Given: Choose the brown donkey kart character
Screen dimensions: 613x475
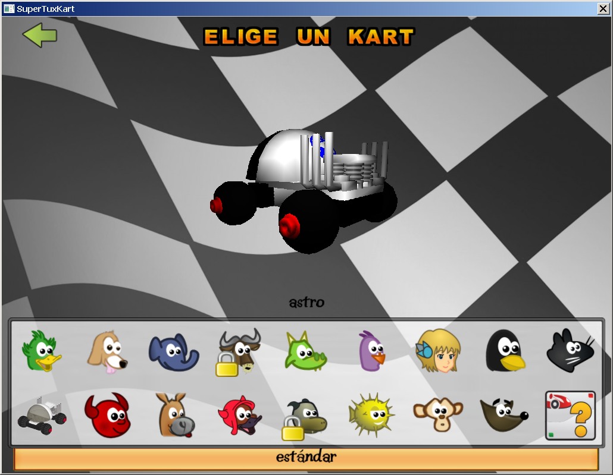Looking at the screenshot, I should click(x=175, y=415).
